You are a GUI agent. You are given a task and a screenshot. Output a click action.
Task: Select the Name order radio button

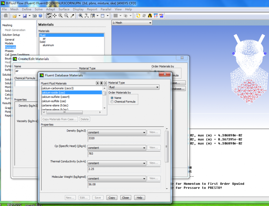pos(112,98)
